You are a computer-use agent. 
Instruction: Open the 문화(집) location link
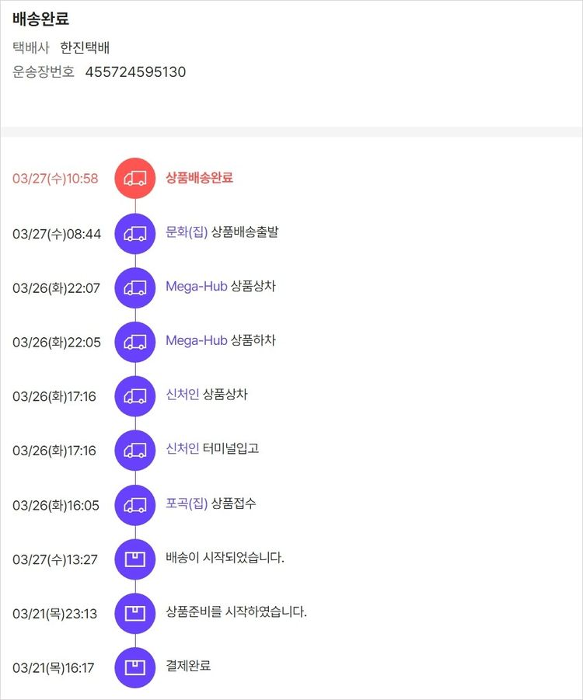[x=187, y=232]
